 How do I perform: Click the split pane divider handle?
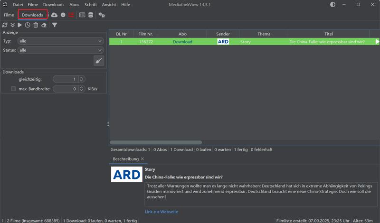(x=108, y=124)
